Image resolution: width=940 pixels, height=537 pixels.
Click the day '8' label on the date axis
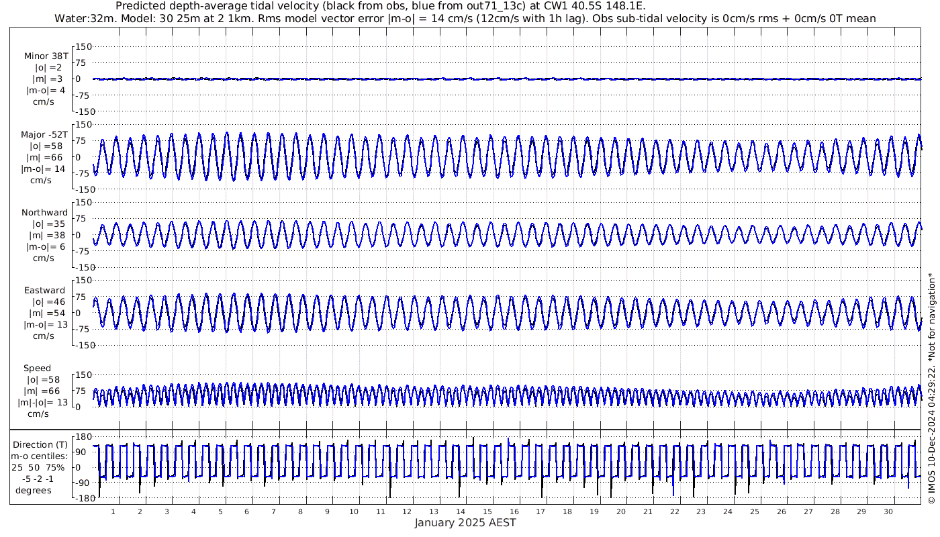[300, 511]
